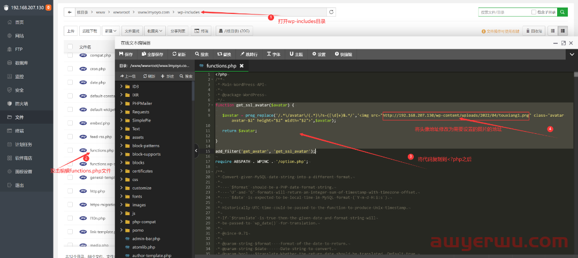This screenshot has width=578, height=258.
Task: Expand the php-compat folder
Action: click(121, 222)
